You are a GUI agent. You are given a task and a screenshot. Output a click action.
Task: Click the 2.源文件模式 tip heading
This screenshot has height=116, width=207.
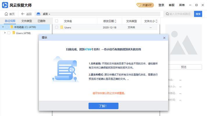coord(96,75)
